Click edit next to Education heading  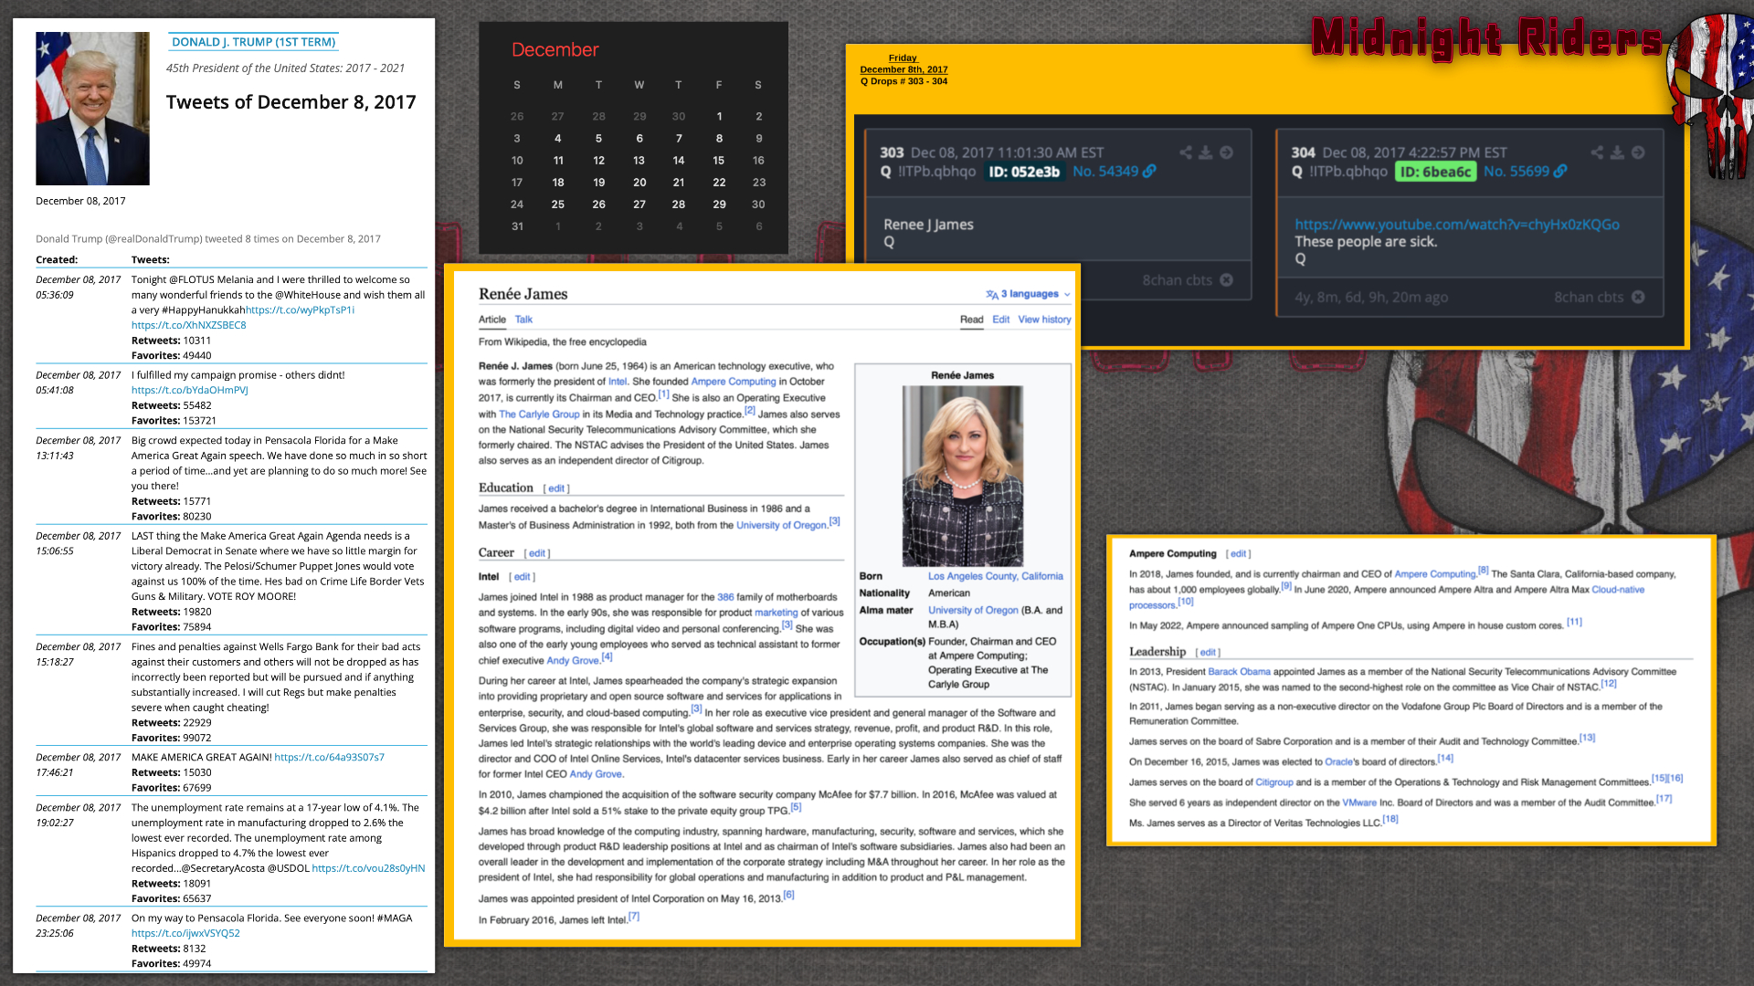(556, 488)
